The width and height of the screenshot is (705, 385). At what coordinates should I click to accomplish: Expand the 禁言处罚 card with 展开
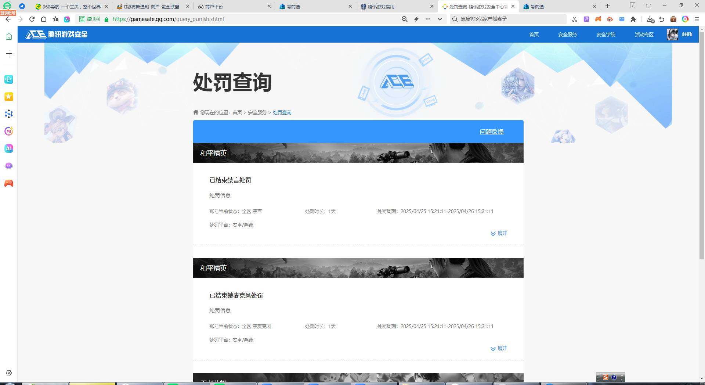click(499, 233)
